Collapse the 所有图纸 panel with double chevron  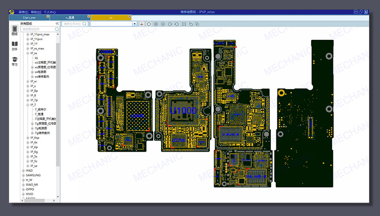click(x=57, y=23)
